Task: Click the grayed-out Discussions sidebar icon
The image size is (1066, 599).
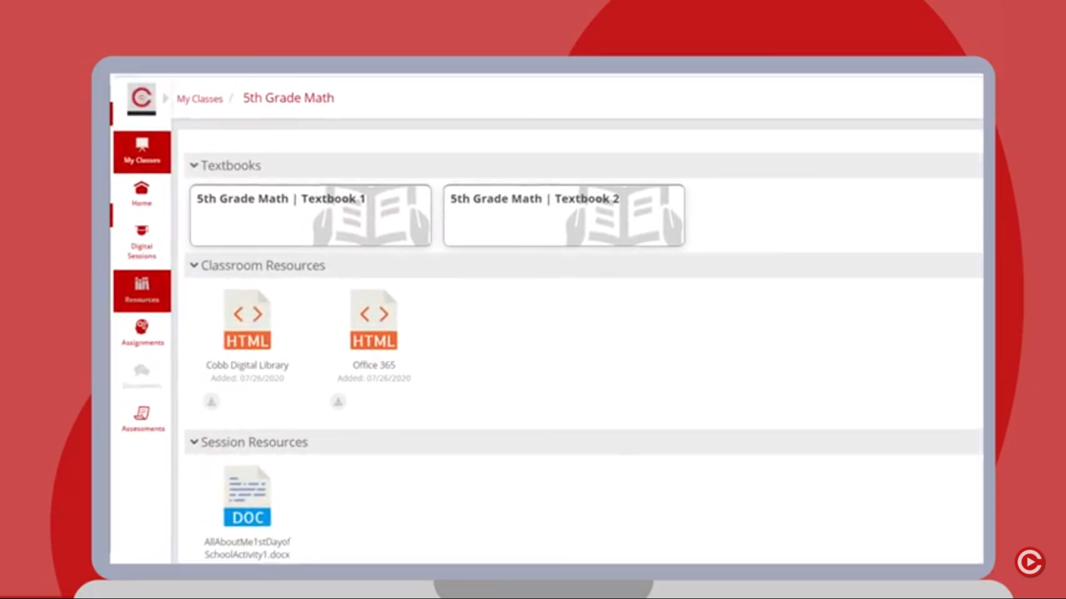Action: [x=142, y=375]
